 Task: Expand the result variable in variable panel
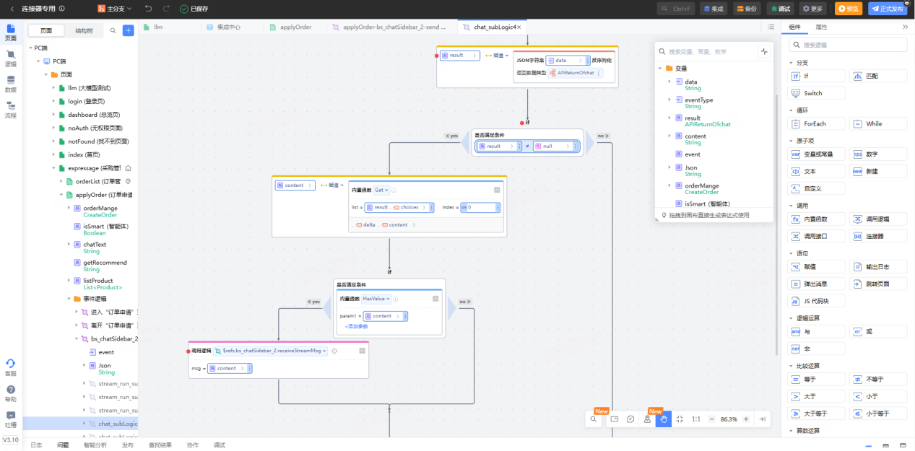669,118
